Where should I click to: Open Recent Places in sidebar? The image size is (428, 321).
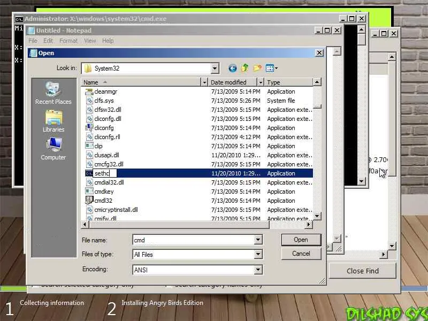point(53,94)
